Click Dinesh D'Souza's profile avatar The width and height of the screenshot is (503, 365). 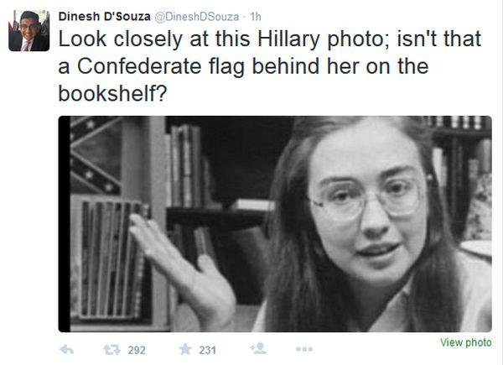(x=29, y=30)
